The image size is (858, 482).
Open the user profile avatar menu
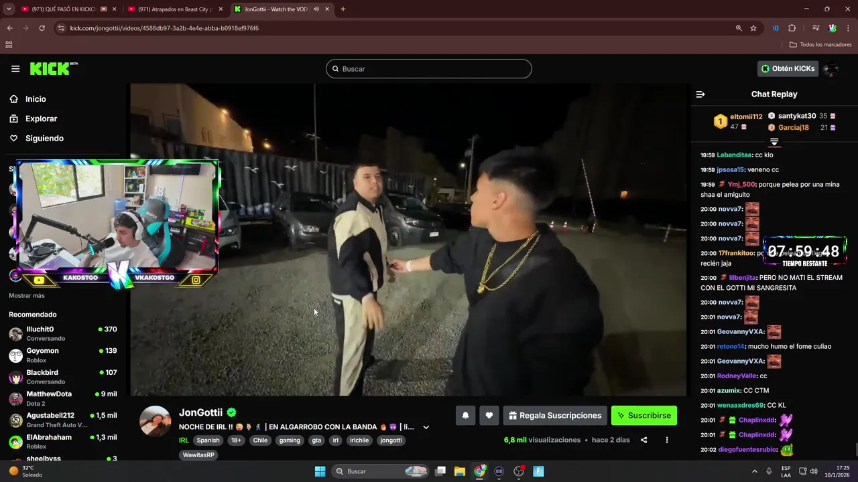(831, 69)
